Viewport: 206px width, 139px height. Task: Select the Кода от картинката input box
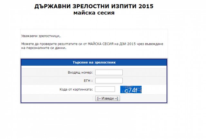point(105,89)
